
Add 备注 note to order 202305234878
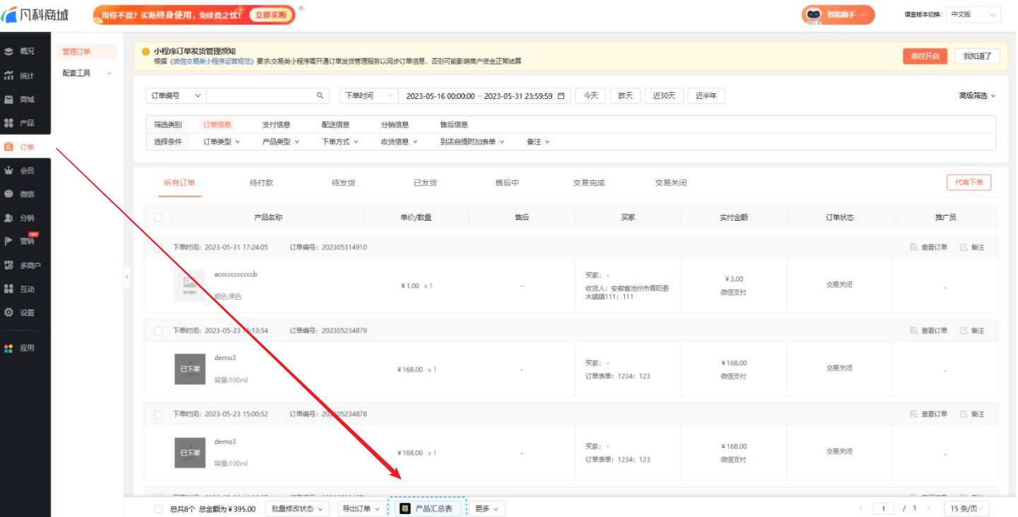[x=972, y=414]
